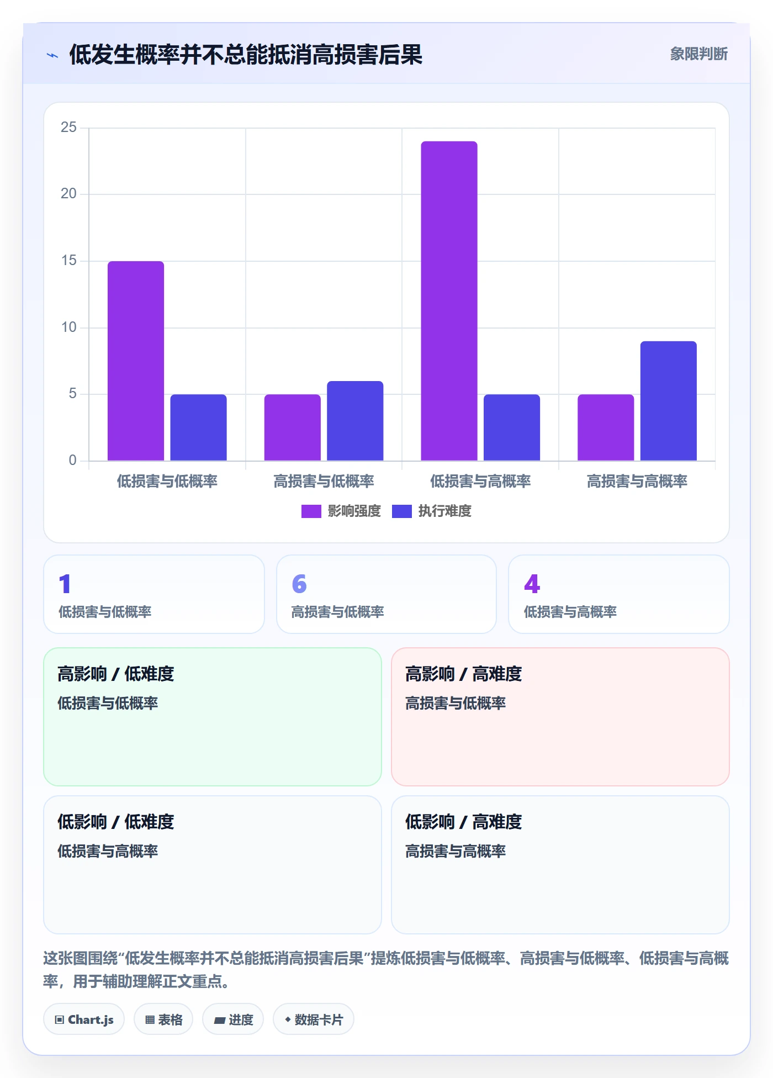Click the Chart.js chip square icon

click(x=60, y=1020)
